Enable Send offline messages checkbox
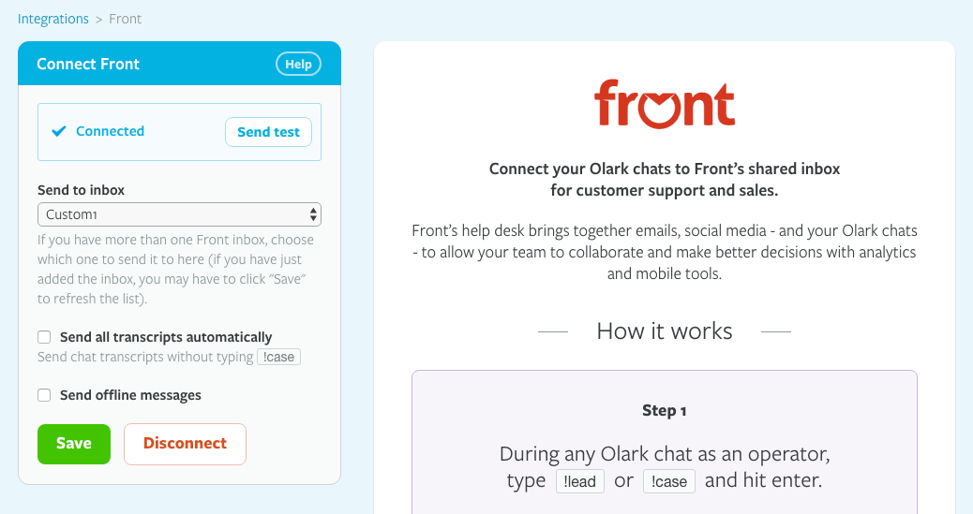 coord(44,395)
